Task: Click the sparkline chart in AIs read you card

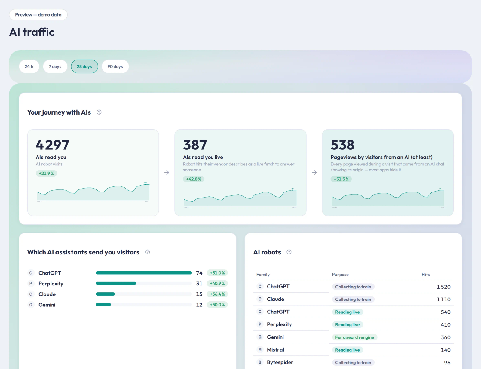Action: tap(93, 192)
